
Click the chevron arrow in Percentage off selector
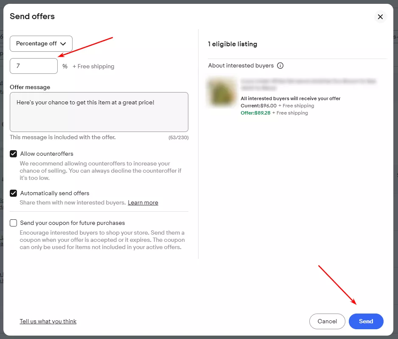click(63, 44)
